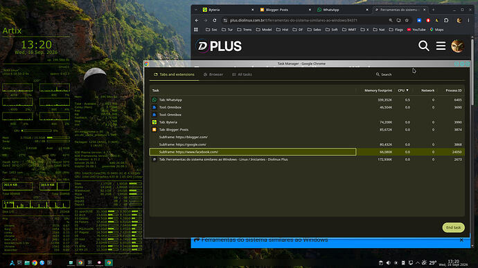Open the Maps bookmark
The image size is (478, 268).
pyautogui.click(x=436, y=30)
